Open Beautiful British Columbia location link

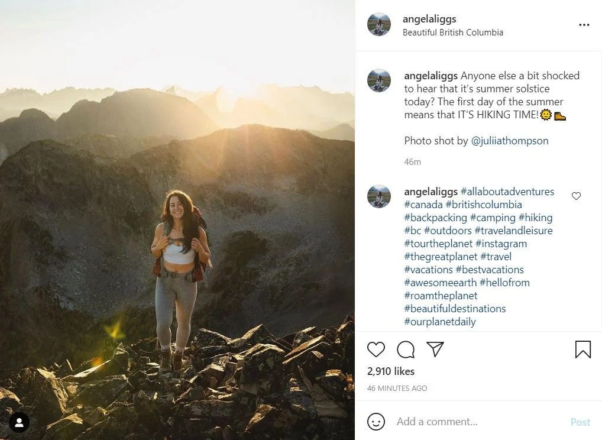point(453,33)
